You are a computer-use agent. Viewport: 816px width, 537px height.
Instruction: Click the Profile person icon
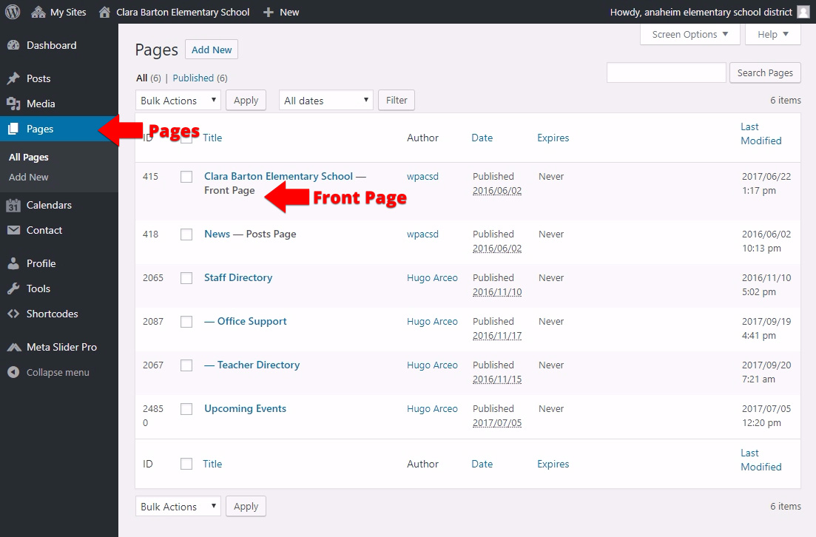[x=13, y=263]
